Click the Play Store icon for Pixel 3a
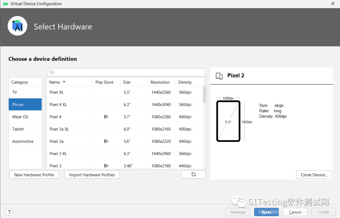Screen dimensions: 340x218 (106, 141)
